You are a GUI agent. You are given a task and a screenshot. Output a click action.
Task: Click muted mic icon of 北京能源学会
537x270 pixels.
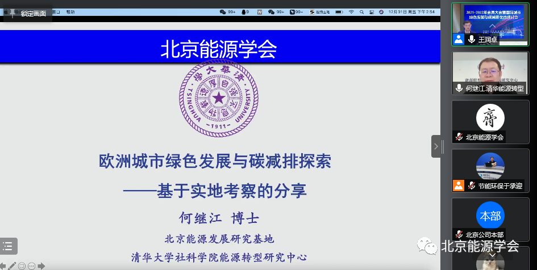pyautogui.click(x=459, y=137)
